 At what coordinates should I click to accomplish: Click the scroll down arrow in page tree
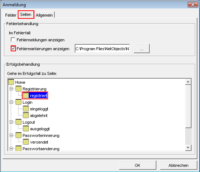coord(188,148)
